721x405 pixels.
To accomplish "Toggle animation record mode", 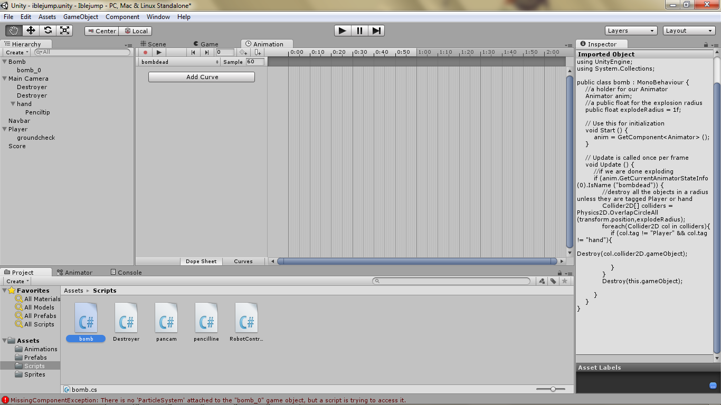I will click(145, 52).
